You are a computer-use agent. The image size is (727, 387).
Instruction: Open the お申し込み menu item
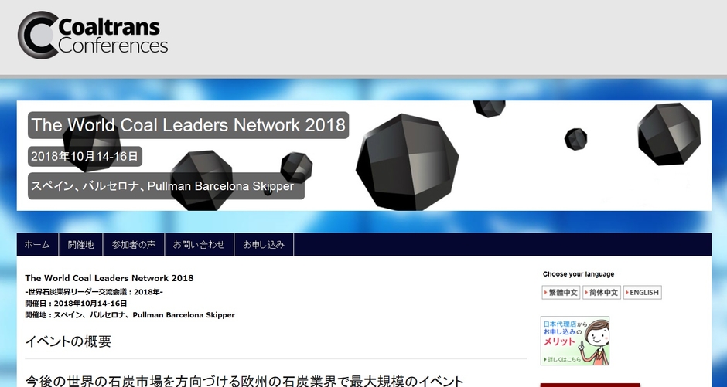coord(264,244)
